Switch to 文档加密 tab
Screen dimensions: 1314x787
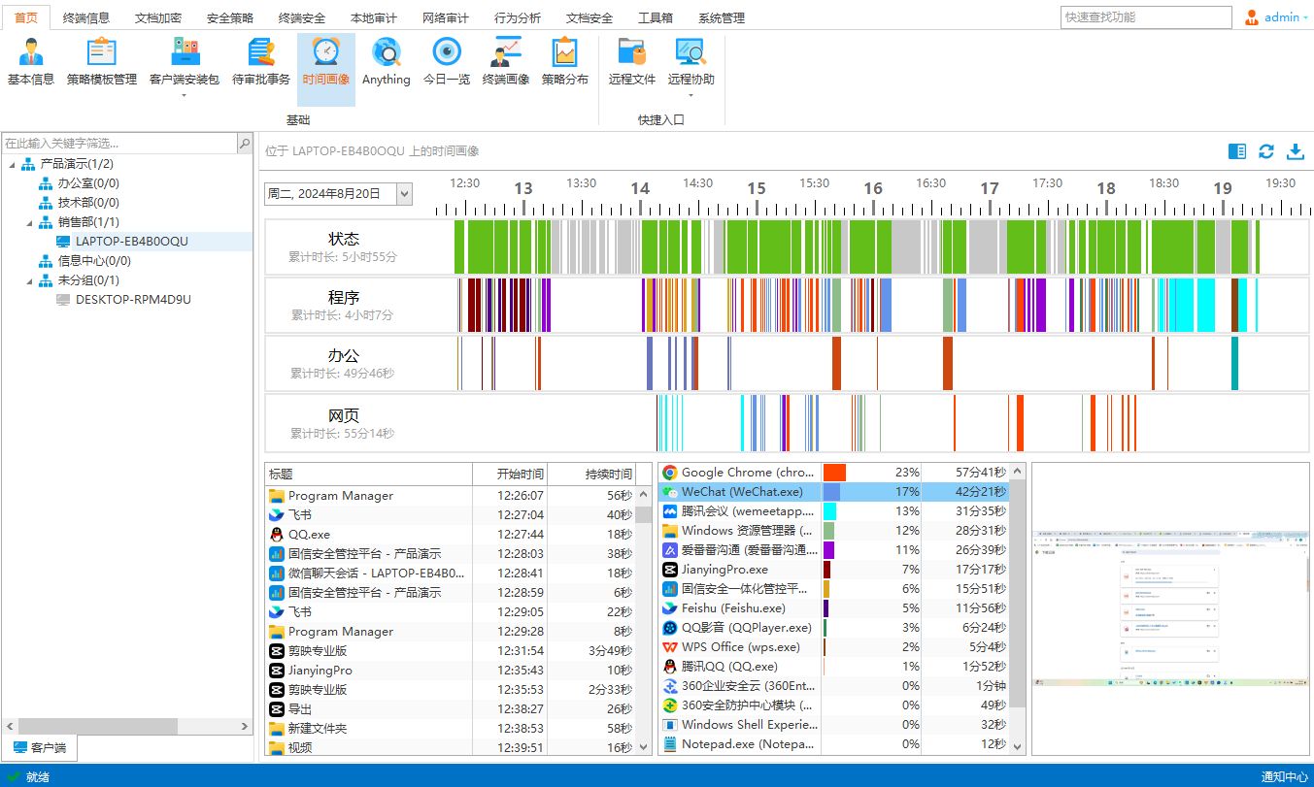coord(158,17)
